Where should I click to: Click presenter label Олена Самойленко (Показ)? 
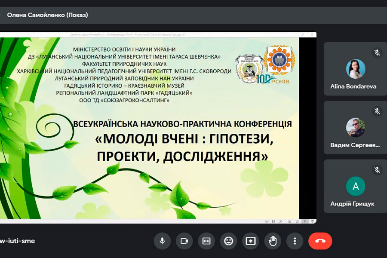[x=47, y=15]
